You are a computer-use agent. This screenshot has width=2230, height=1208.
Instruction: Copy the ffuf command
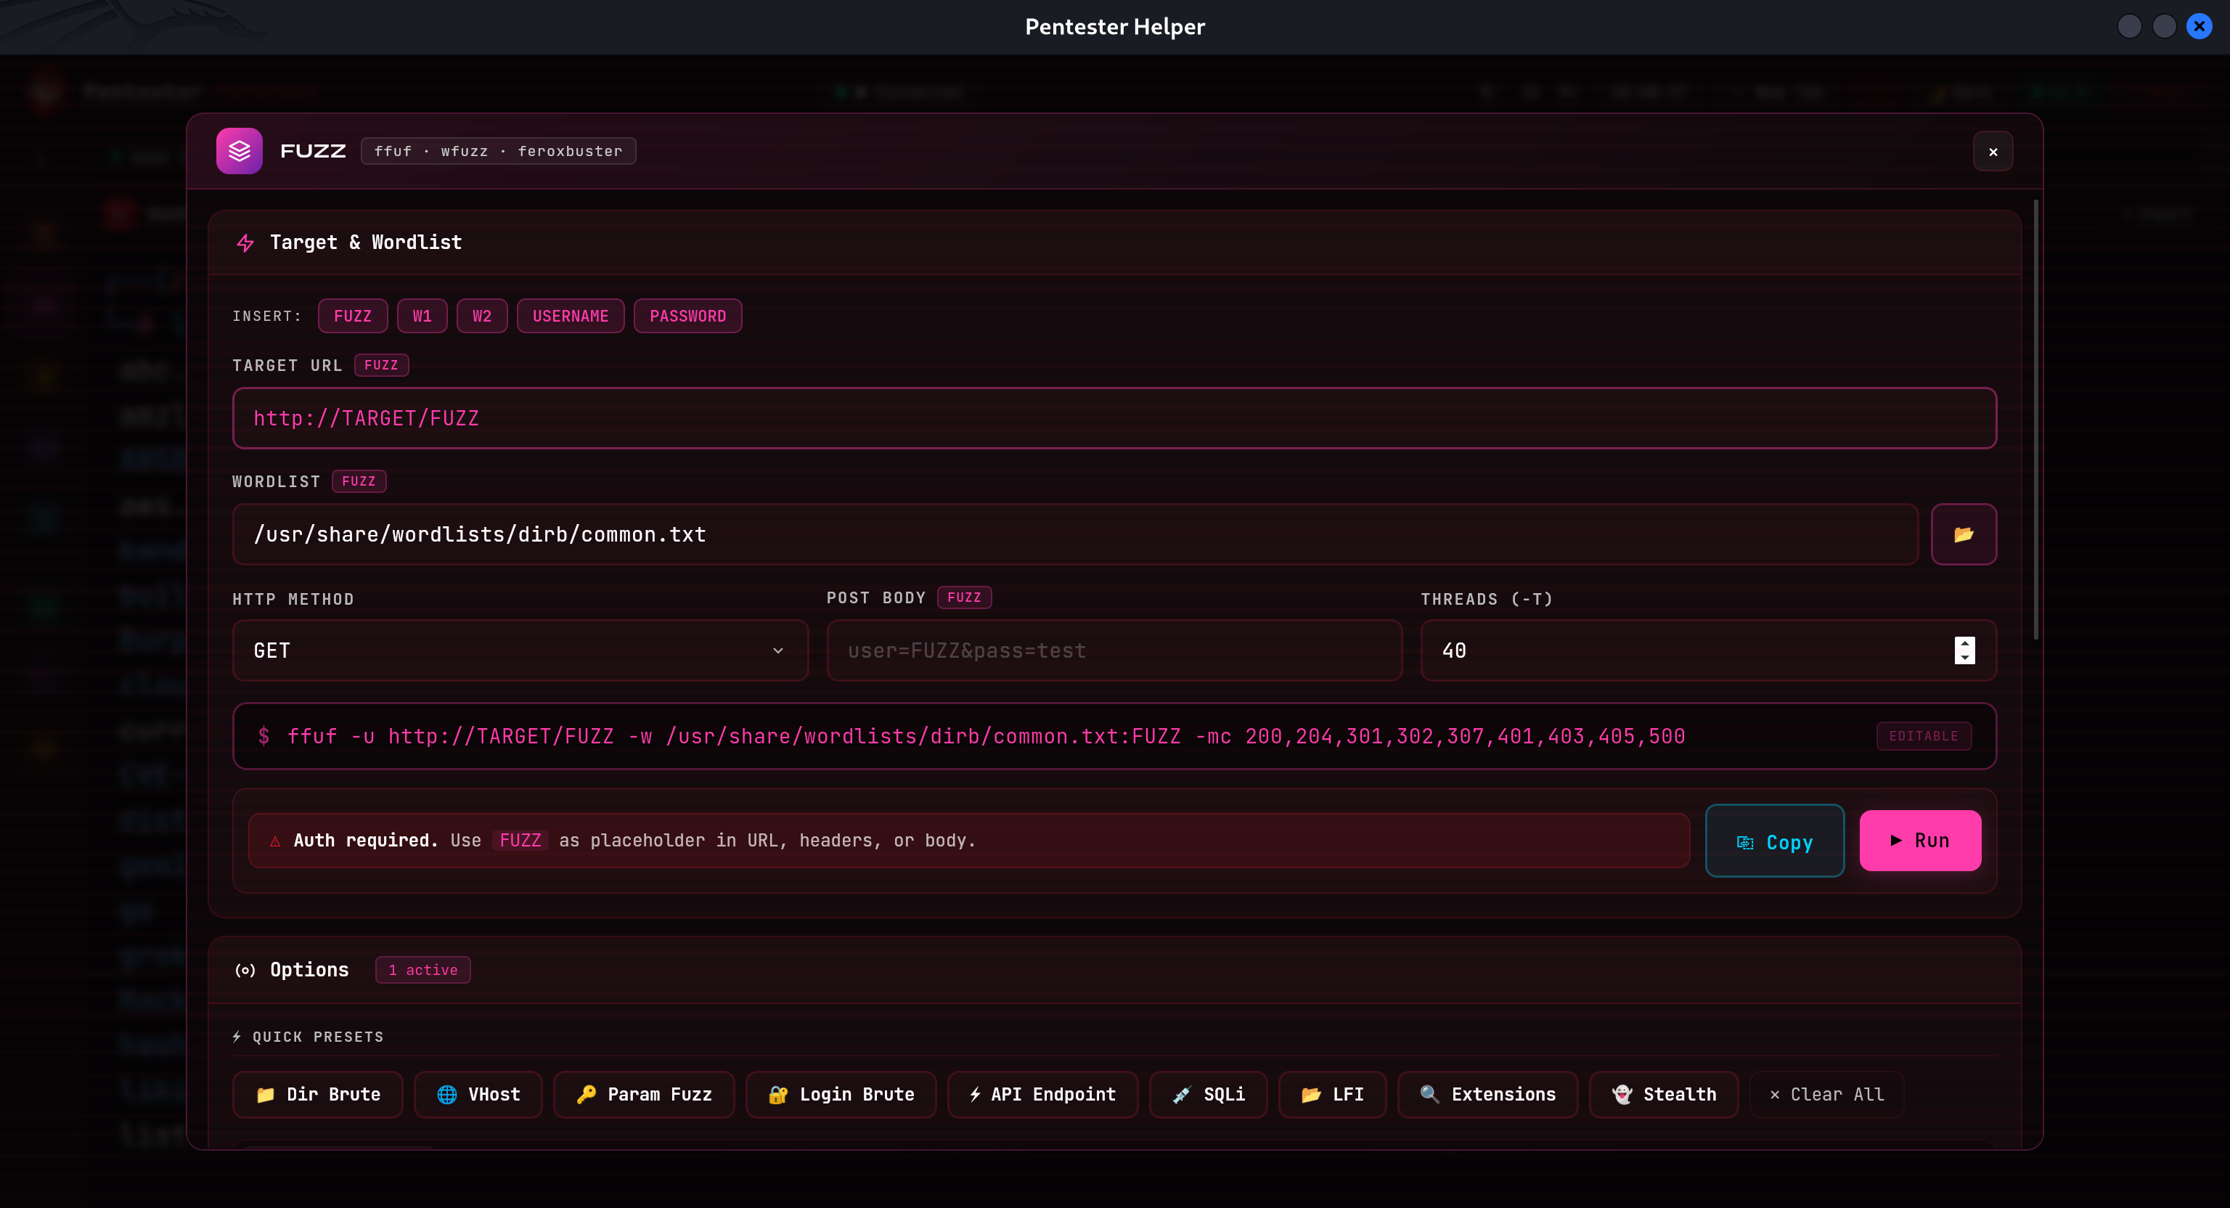point(1774,841)
